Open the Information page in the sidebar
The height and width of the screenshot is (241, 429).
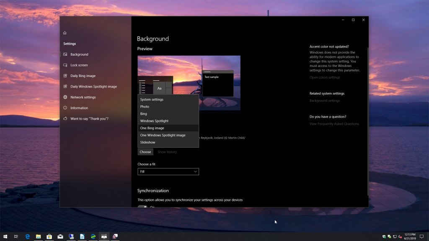[x=79, y=108]
